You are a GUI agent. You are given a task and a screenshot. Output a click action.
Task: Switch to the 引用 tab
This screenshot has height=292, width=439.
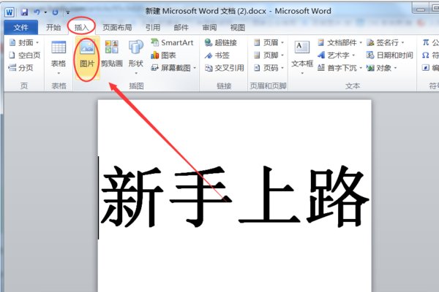coord(153,28)
